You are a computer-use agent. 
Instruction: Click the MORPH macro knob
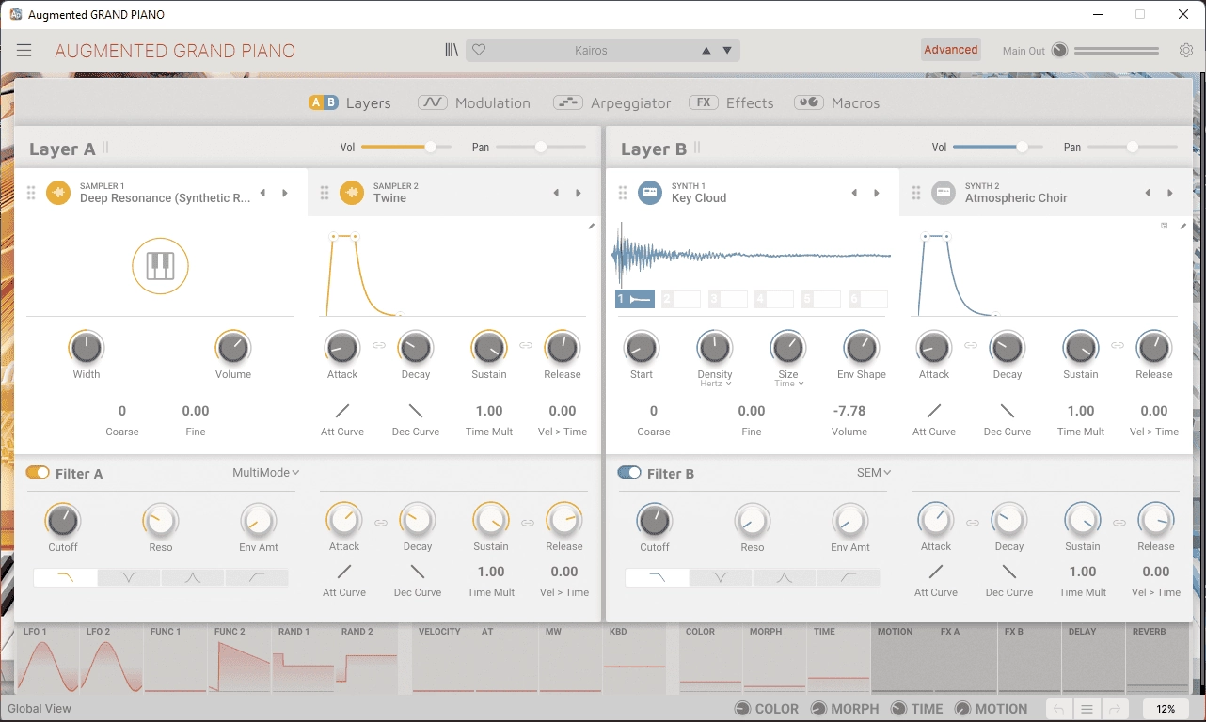(818, 709)
